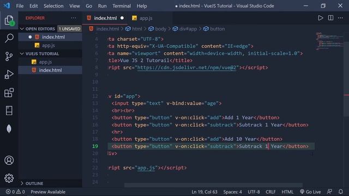Viewport: 349px width, 196px height.
Task: Open the View menu
Action: pos(74,6)
